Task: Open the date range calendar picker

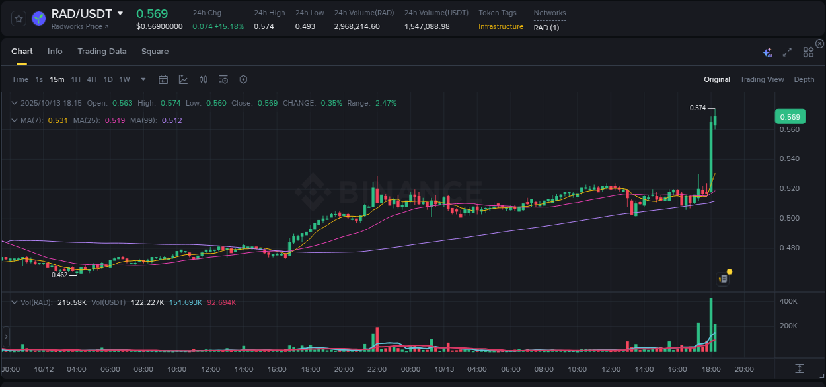Action: [163, 79]
